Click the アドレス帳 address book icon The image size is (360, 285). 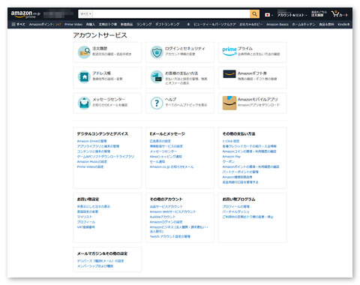pyautogui.click(x=84, y=76)
